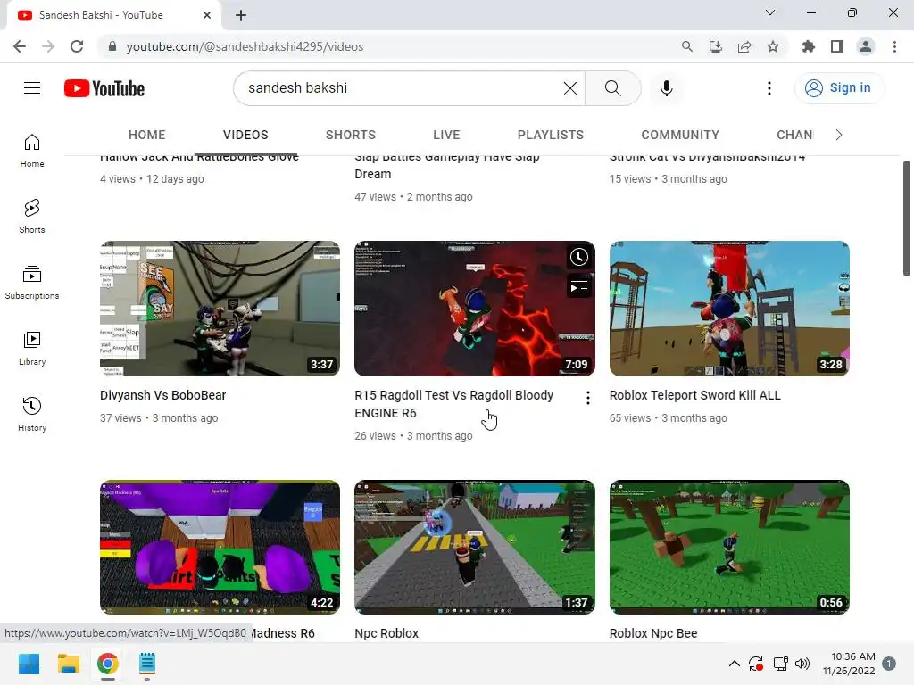Switch to the LIVE channel tab
914x685 pixels.
pos(446,136)
